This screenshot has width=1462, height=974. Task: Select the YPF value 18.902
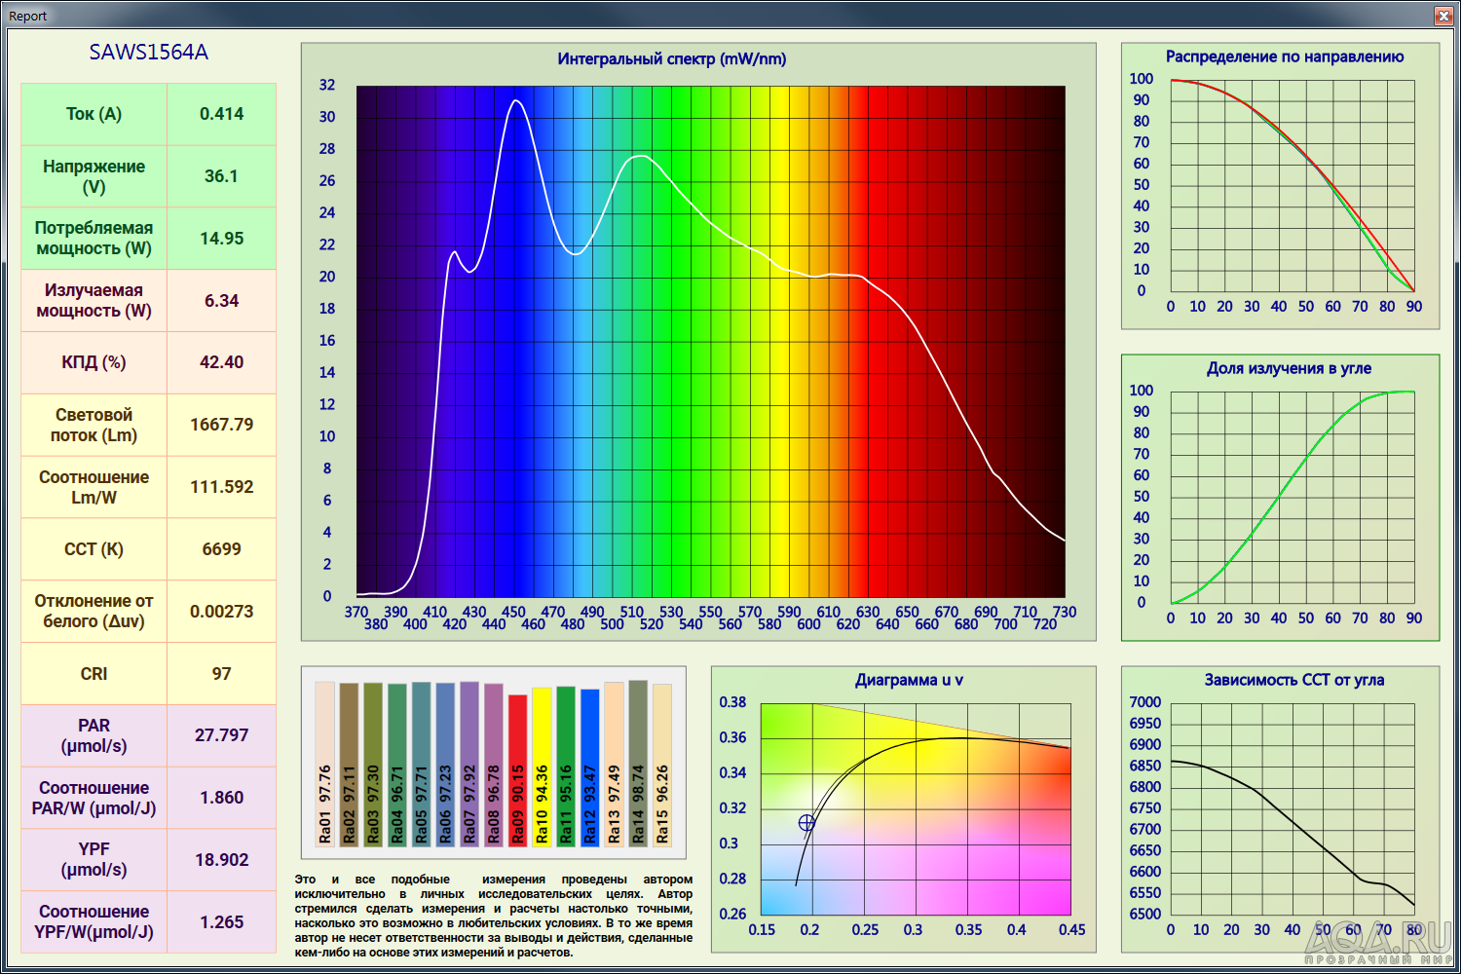[222, 860]
